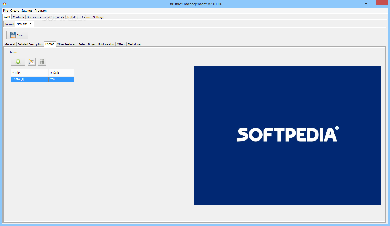Select the Photos tab
Viewport: 390px width, 226px height.
[x=50, y=44]
